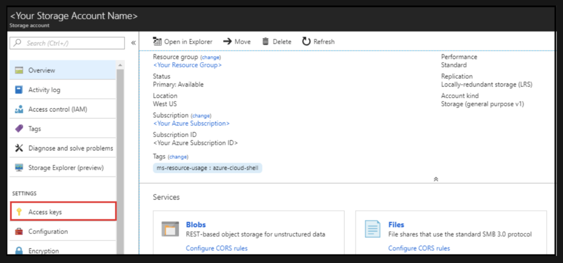Viewport: 563px width, 263px height.
Task: Click Open in Explorer label
Action: point(188,42)
